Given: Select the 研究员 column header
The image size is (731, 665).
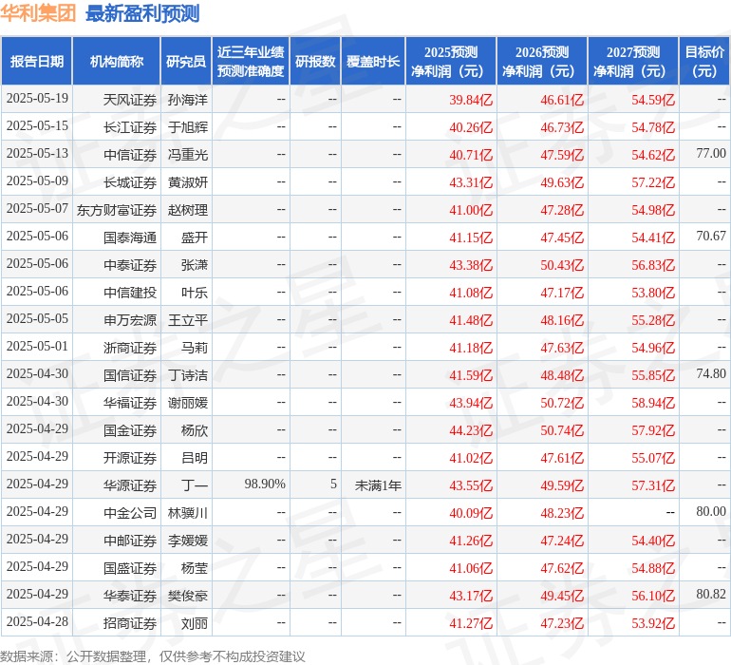Looking at the screenshot, I should click(x=186, y=61).
